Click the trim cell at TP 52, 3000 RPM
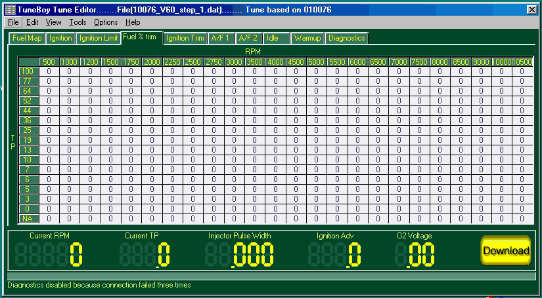 click(x=234, y=101)
